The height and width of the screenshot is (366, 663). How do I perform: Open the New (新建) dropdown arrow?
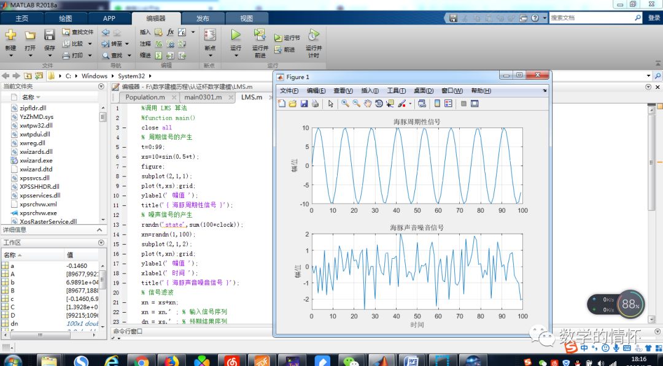(11, 55)
